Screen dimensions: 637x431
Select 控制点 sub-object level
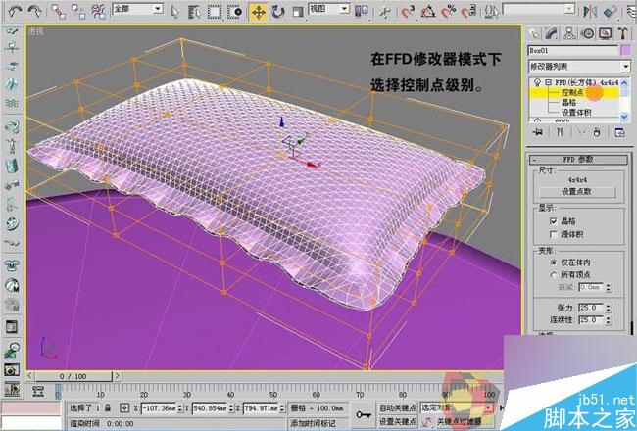574,93
